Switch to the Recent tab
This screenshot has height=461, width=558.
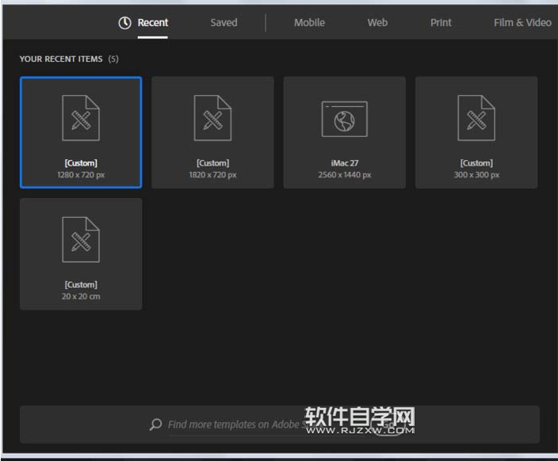[153, 23]
